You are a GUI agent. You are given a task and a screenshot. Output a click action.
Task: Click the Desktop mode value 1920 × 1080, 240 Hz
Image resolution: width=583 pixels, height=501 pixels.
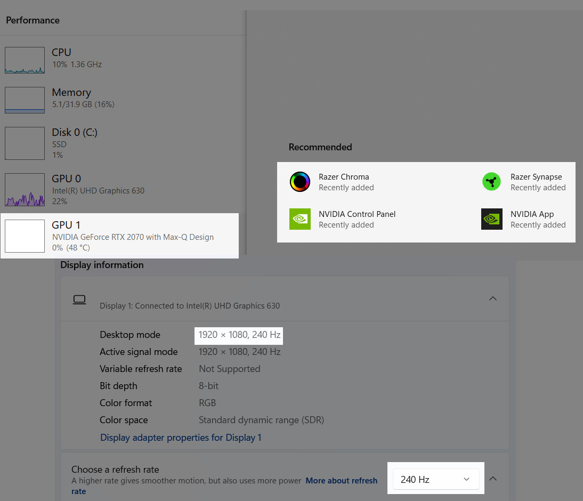[239, 335]
